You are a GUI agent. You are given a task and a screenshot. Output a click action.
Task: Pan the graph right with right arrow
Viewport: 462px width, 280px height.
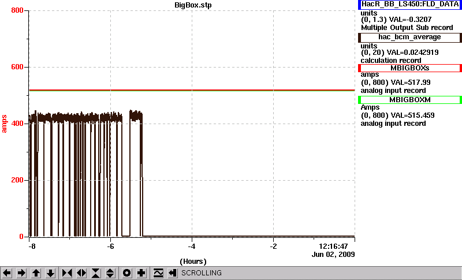pyautogui.click(x=21, y=273)
